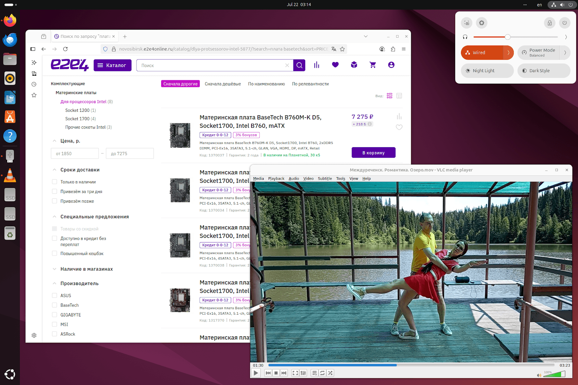
Task: Click the e2e4 search magnifier button
Action: point(299,65)
